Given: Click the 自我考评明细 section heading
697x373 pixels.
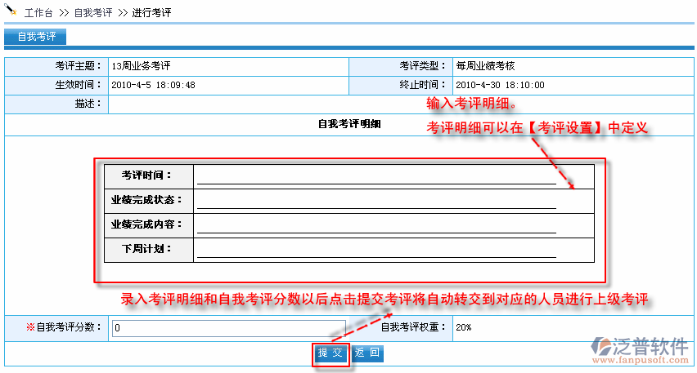Looking at the screenshot, I should pyautogui.click(x=349, y=124).
